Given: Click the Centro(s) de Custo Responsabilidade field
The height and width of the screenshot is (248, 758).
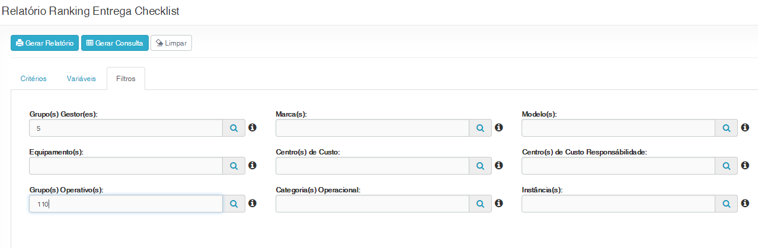Looking at the screenshot, I should (x=618, y=166).
